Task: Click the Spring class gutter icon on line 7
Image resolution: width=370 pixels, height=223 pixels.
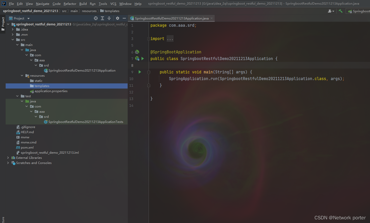Action: [x=137, y=59]
